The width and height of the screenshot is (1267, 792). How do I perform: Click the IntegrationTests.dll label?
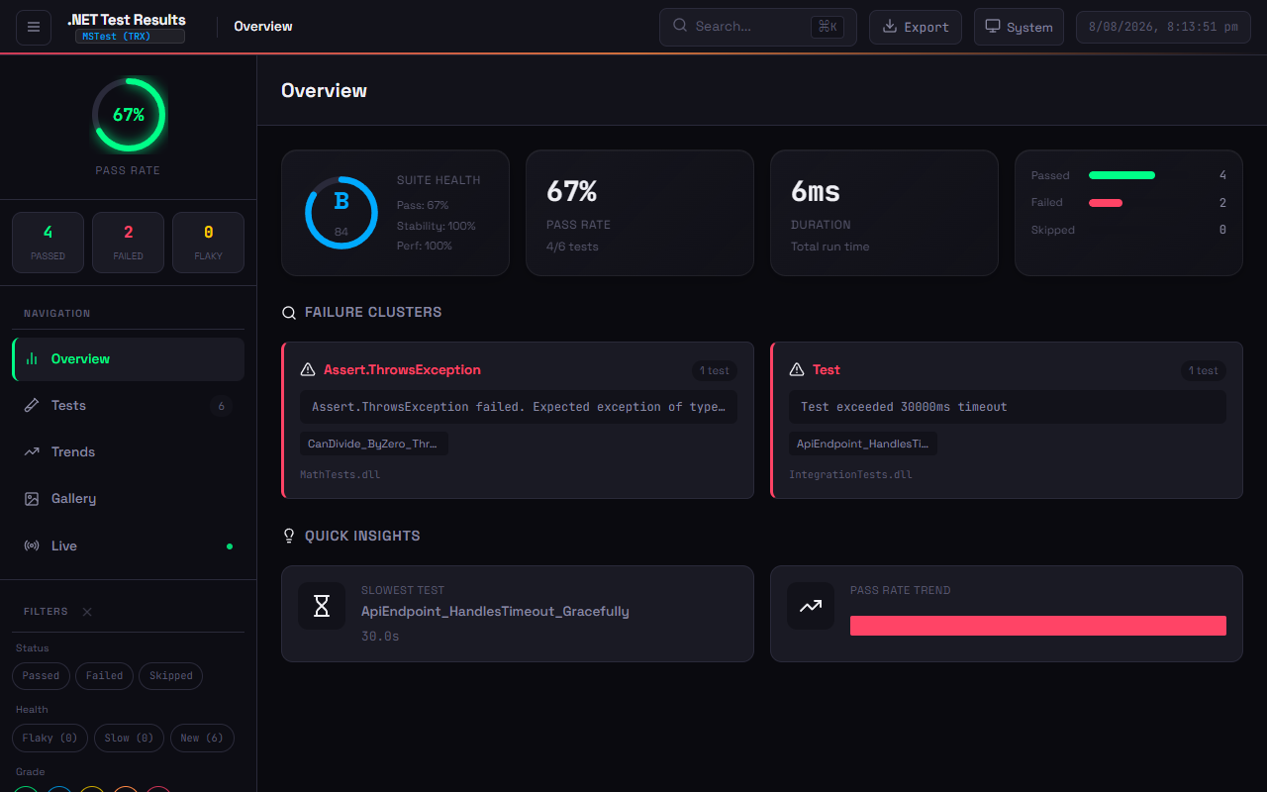tap(850, 474)
